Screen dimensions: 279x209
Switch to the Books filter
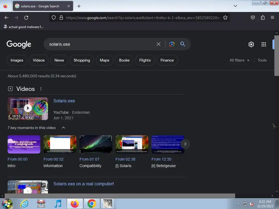[x=124, y=60]
